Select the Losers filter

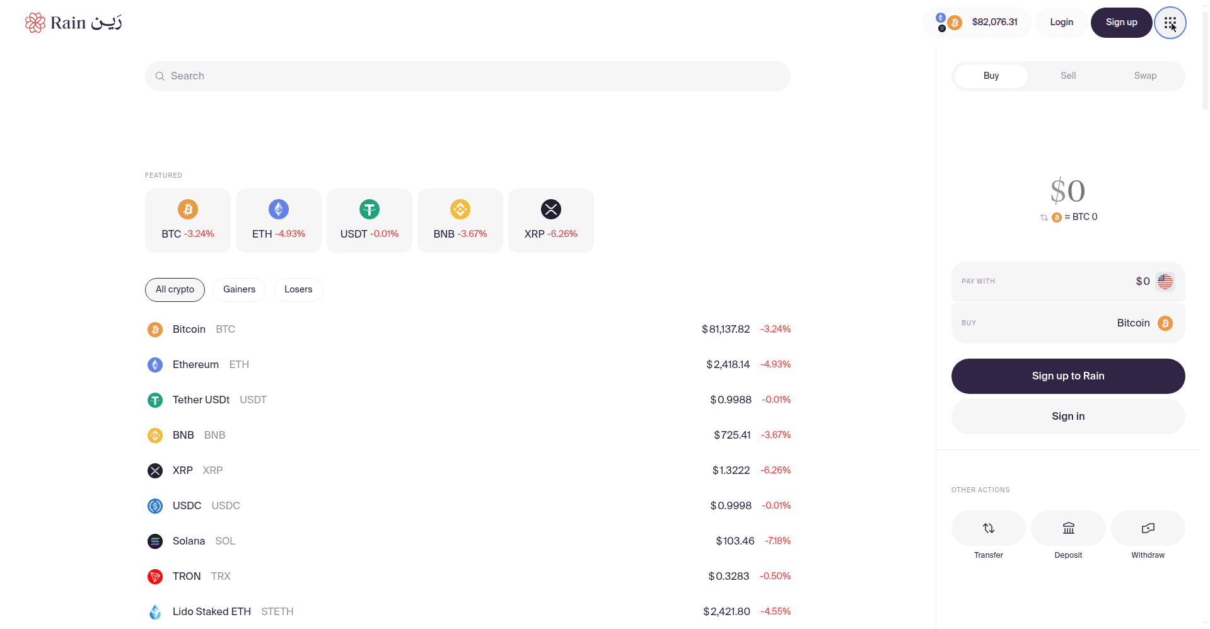[298, 290]
